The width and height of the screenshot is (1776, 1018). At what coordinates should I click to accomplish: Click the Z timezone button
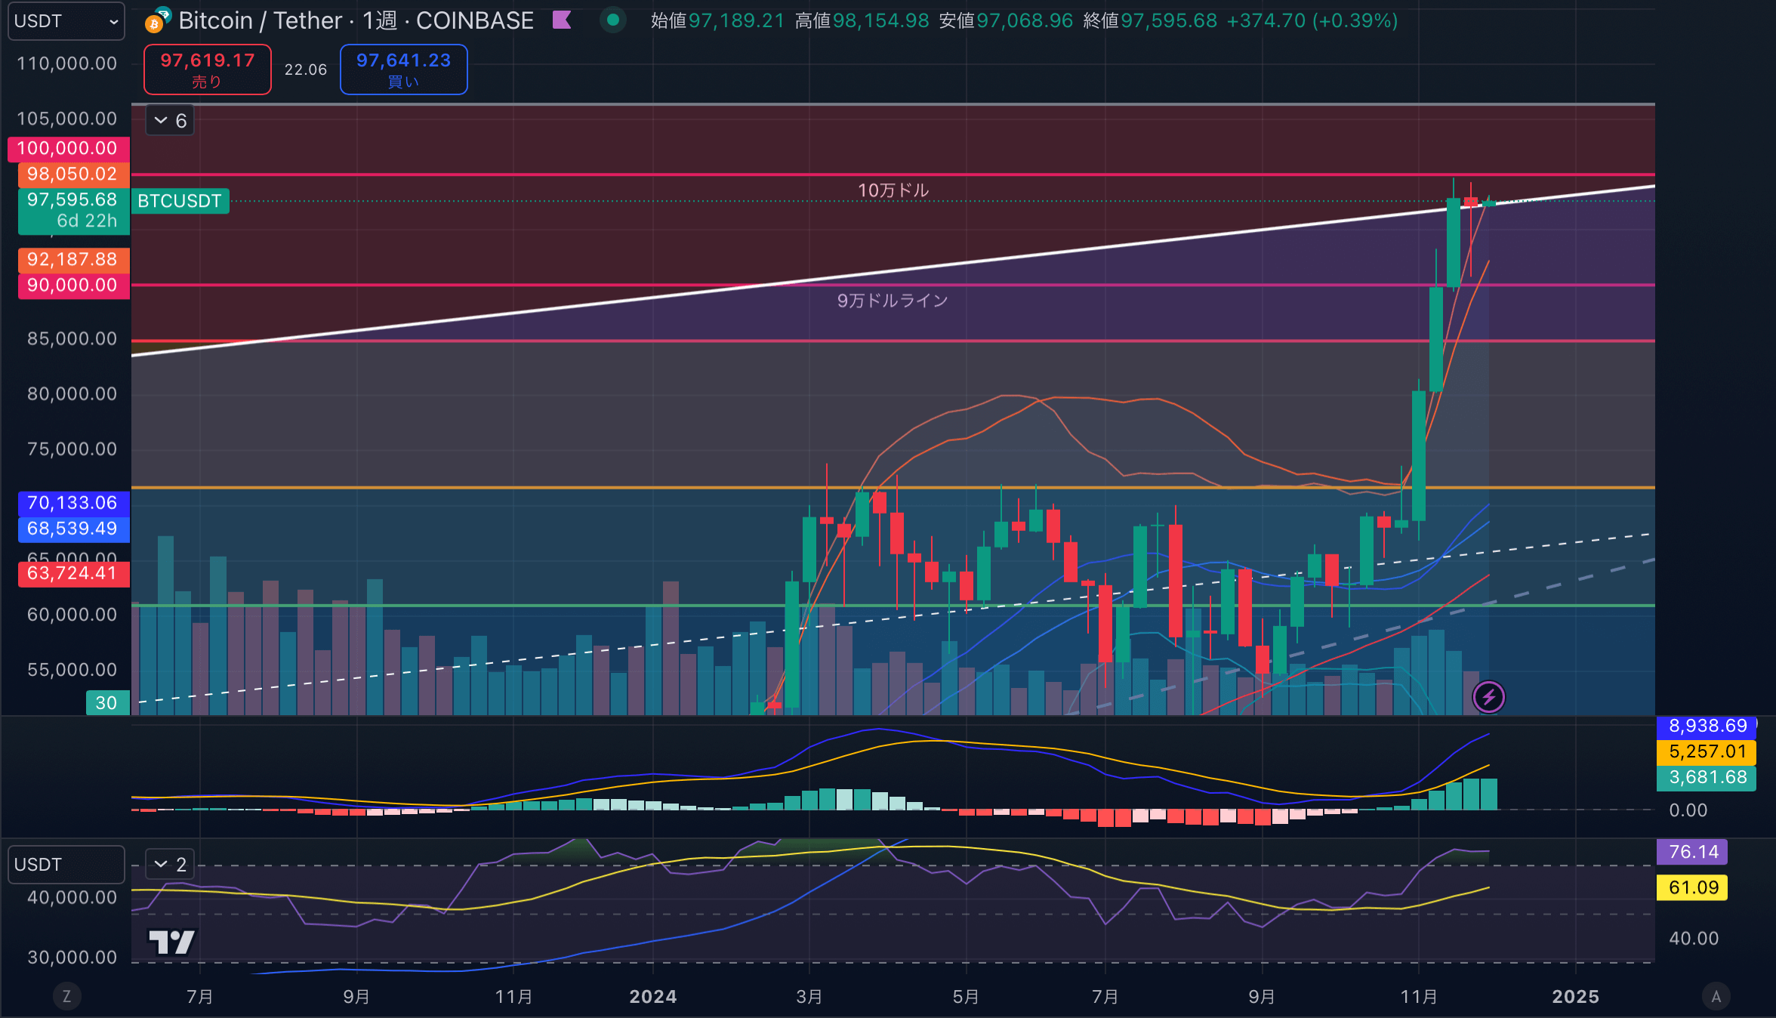[66, 996]
